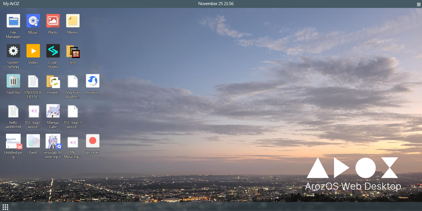Select the Untitled.png image thumbnail

coord(13,141)
